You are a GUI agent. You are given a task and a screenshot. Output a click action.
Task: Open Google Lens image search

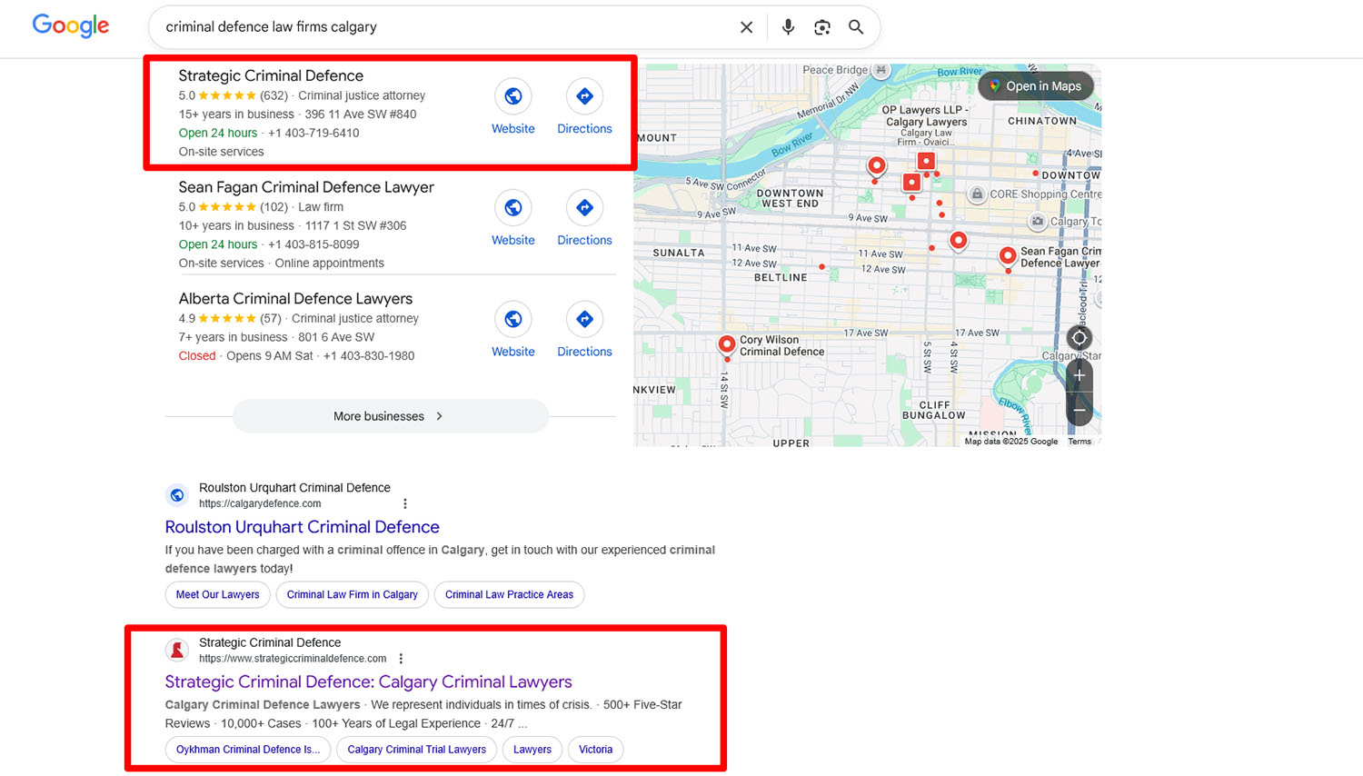tap(822, 27)
